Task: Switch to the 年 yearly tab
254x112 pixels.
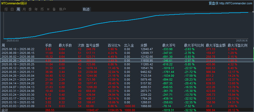Action: tap(36, 9)
